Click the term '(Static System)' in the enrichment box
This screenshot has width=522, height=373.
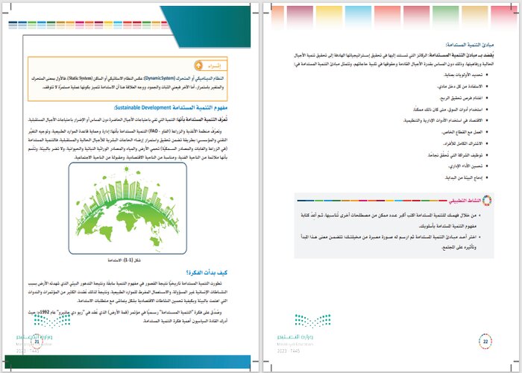click(81, 78)
